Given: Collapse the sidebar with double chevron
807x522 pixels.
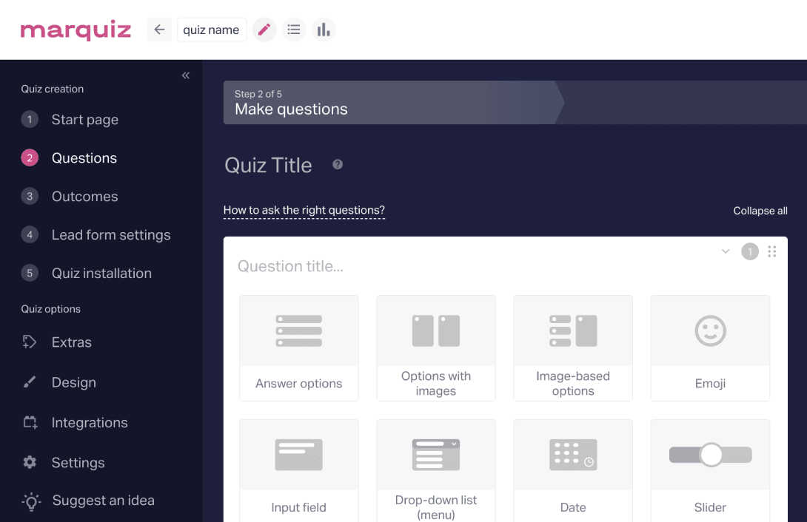Looking at the screenshot, I should point(186,75).
